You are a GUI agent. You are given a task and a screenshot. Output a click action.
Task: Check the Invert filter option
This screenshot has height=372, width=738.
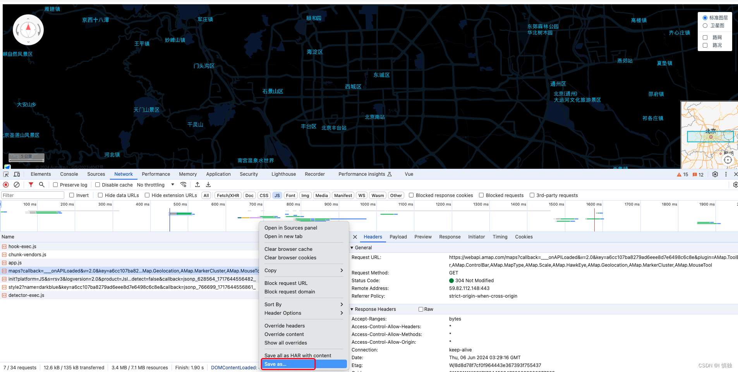[72, 195]
